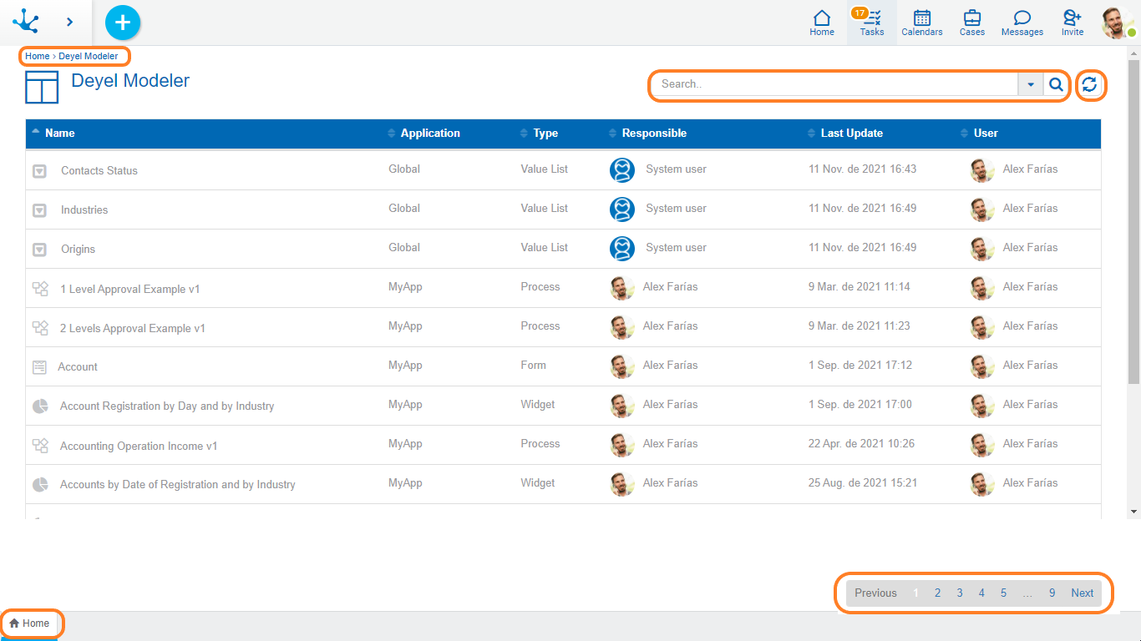The width and height of the screenshot is (1141, 641).
Task: Click the Deyel Modeler layout icon
Action: pyautogui.click(x=42, y=87)
